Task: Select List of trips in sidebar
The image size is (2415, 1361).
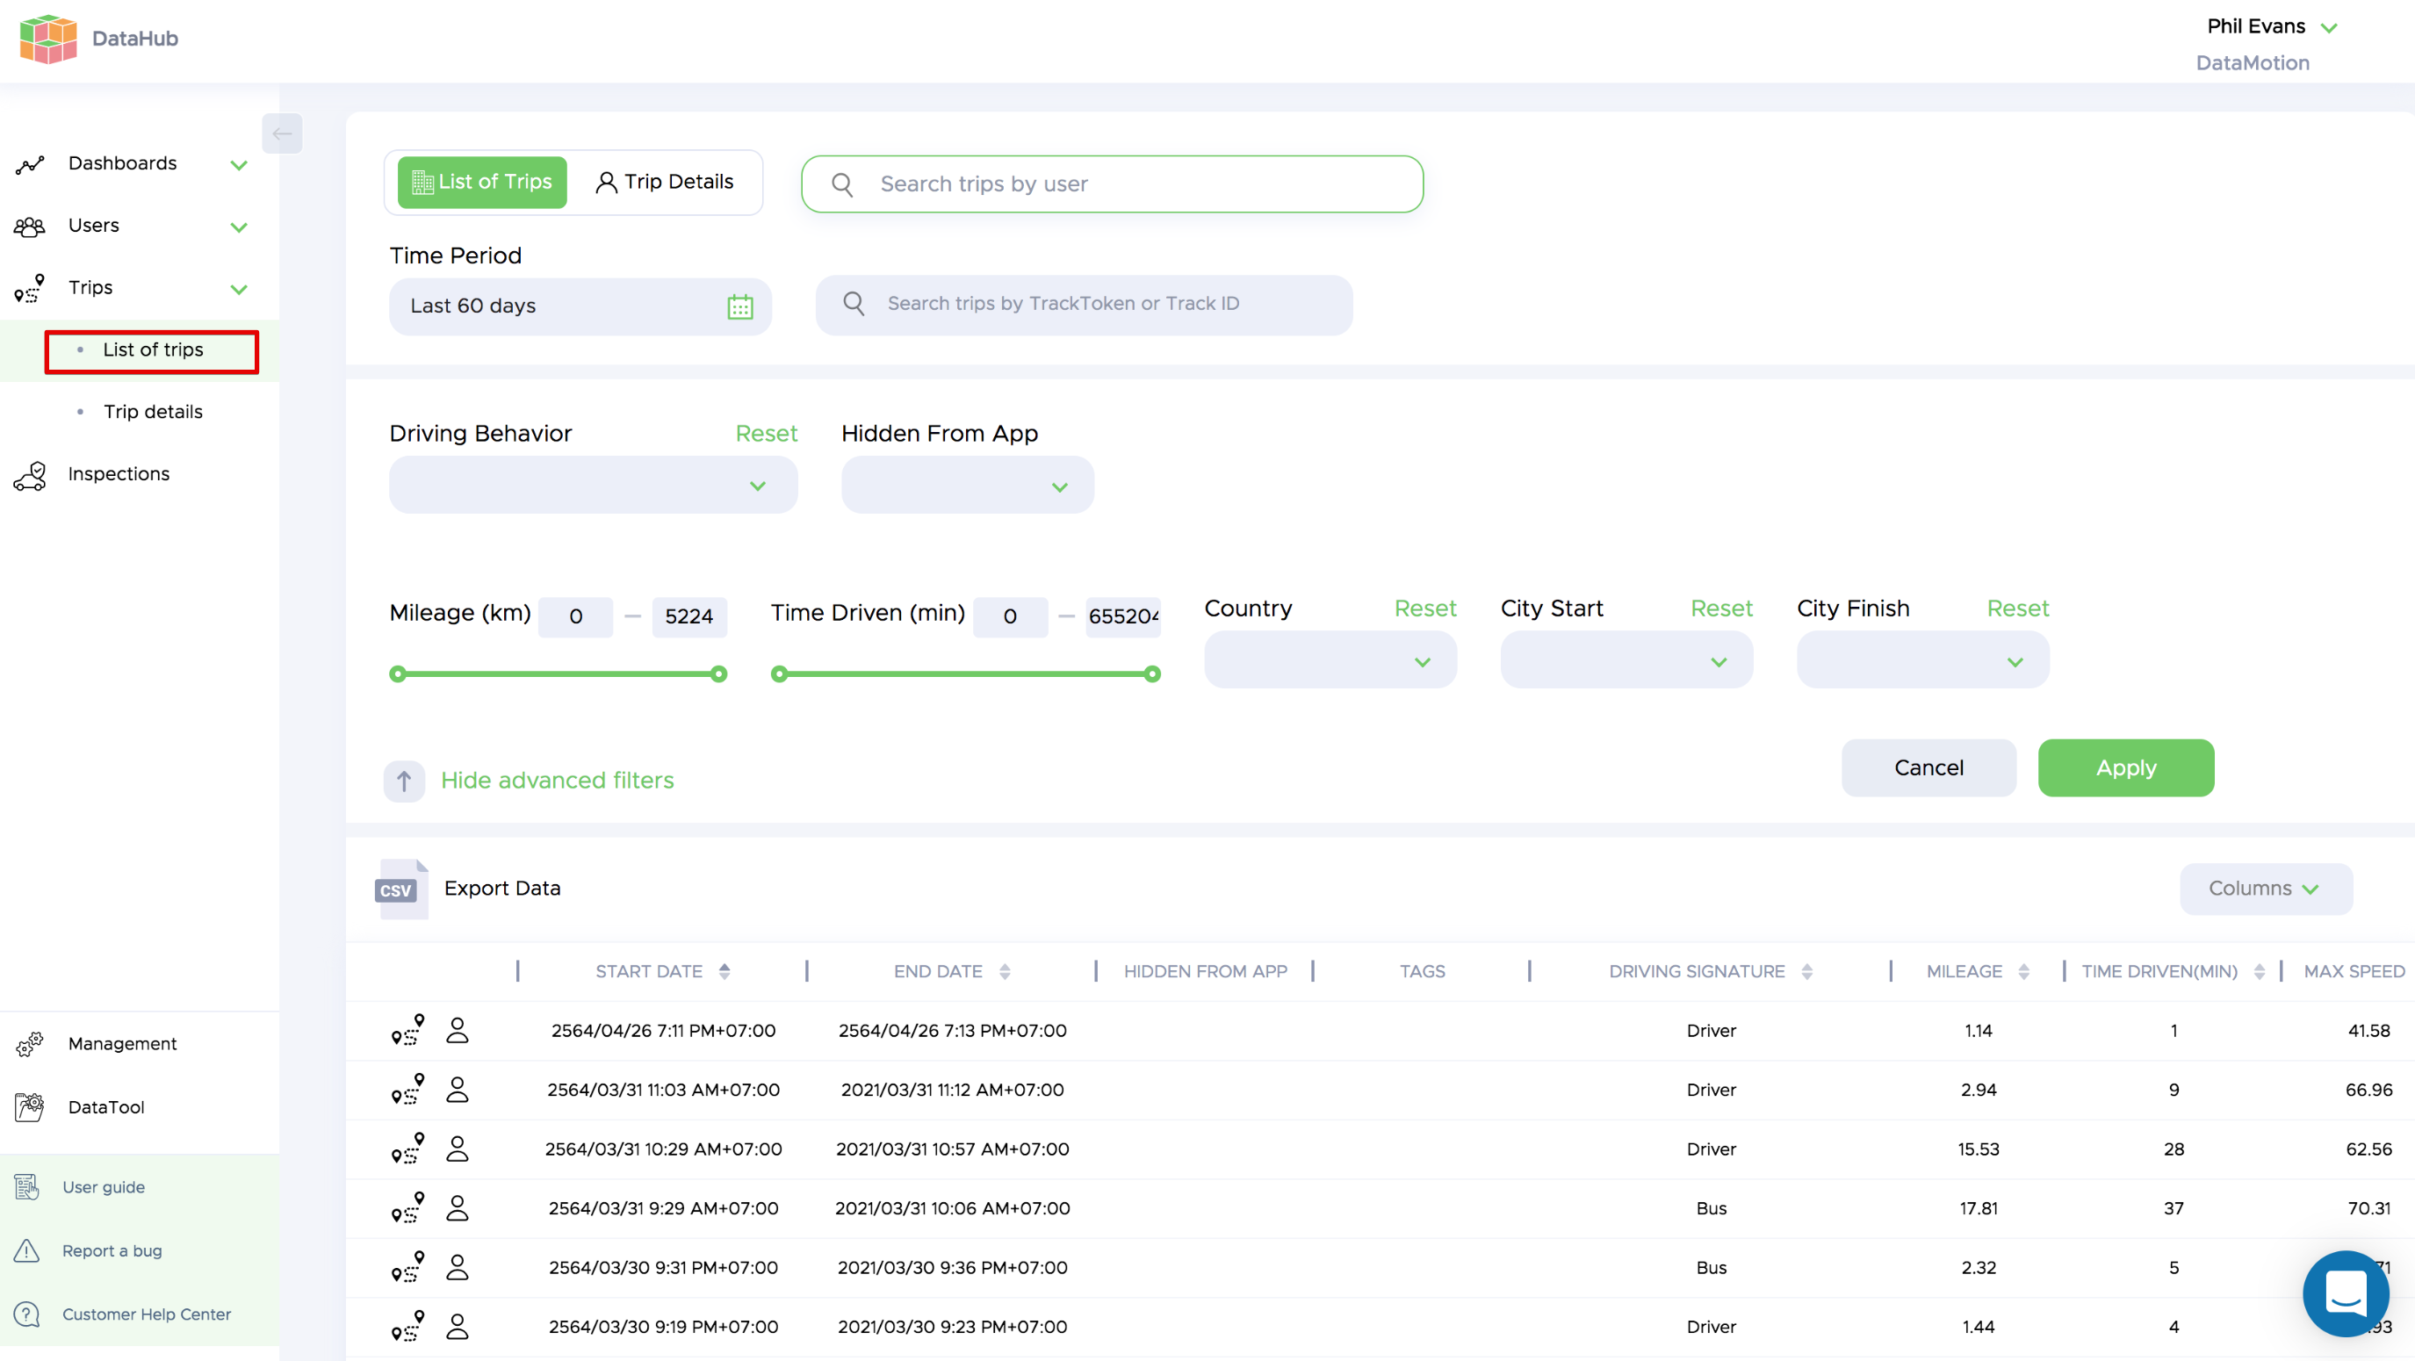Action: click(x=153, y=349)
